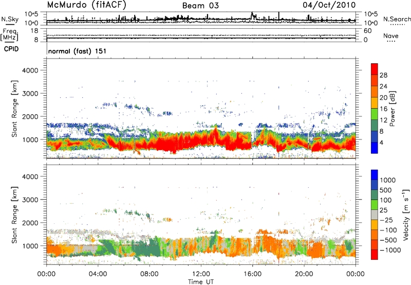Screen dimensions: 411x285
Task: Click the '4000' tick on power panel
Action: (x=30, y=70)
